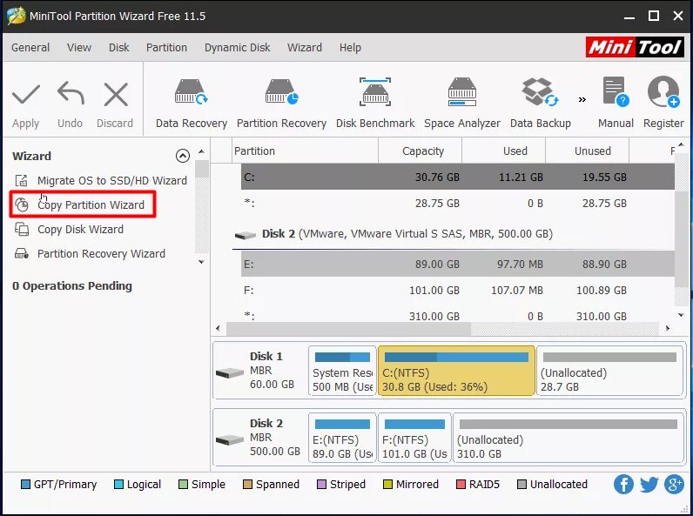Select the C: partition row in list

[x=457, y=177]
